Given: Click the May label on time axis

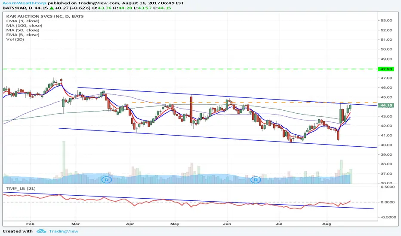Looking at the screenshot, I should (x=175, y=224).
